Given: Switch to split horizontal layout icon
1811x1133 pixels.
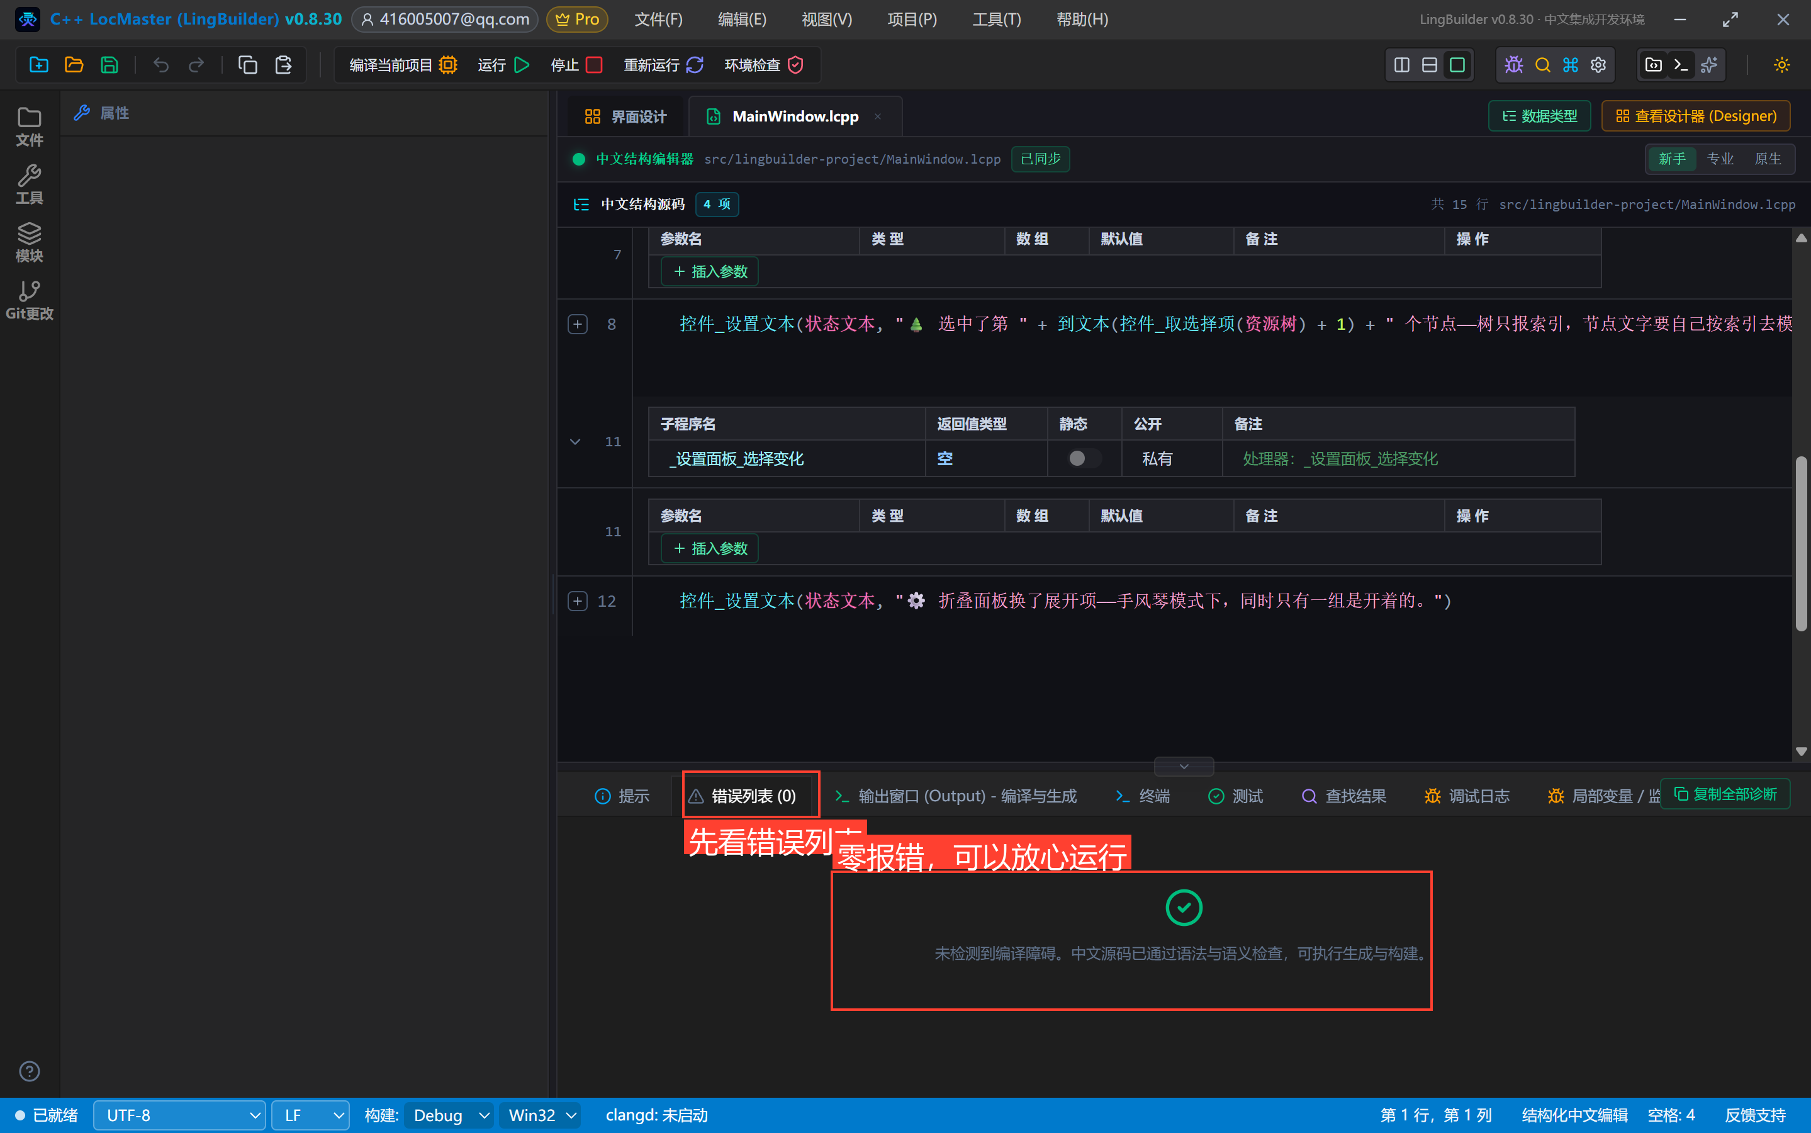Looking at the screenshot, I should click(x=1430, y=65).
